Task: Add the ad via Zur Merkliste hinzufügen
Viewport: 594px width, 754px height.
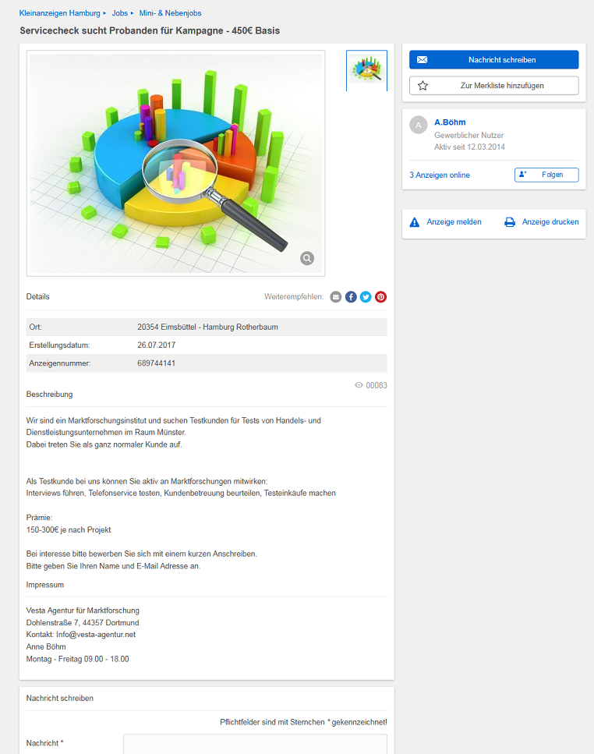Action: pyautogui.click(x=493, y=86)
